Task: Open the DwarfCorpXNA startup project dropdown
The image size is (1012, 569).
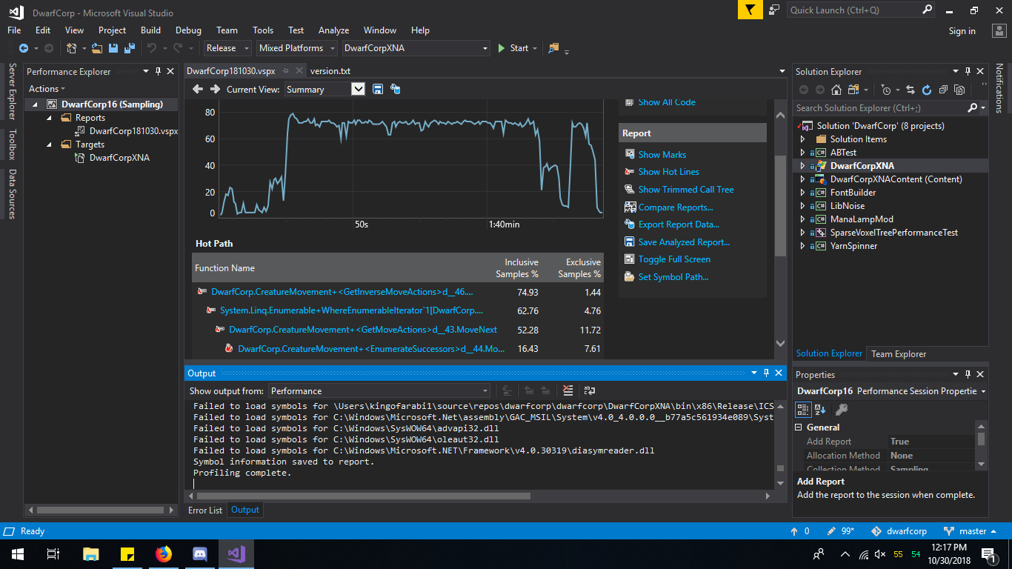Action: click(416, 48)
